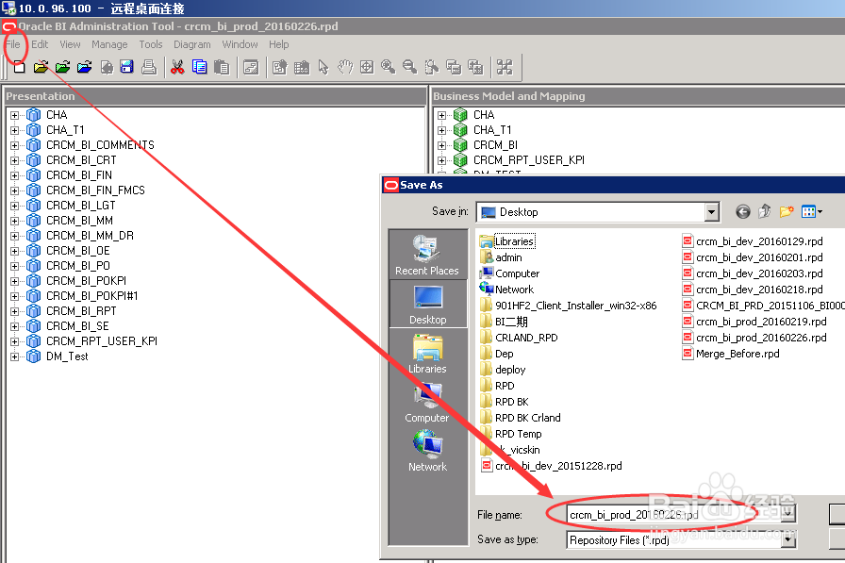Select Network in the places bar

coord(427,452)
